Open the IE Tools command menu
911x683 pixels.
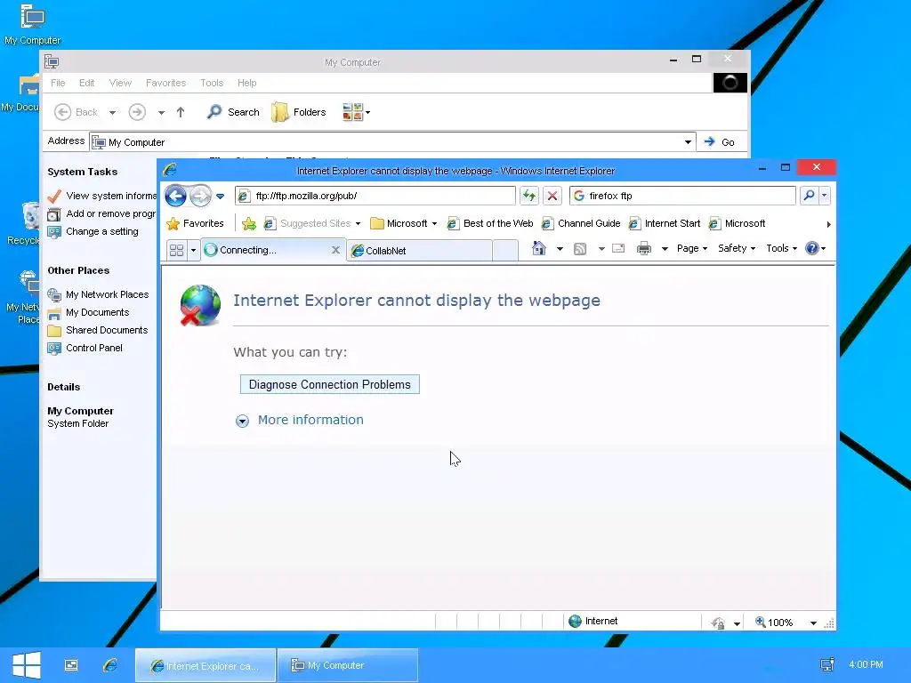781,249
